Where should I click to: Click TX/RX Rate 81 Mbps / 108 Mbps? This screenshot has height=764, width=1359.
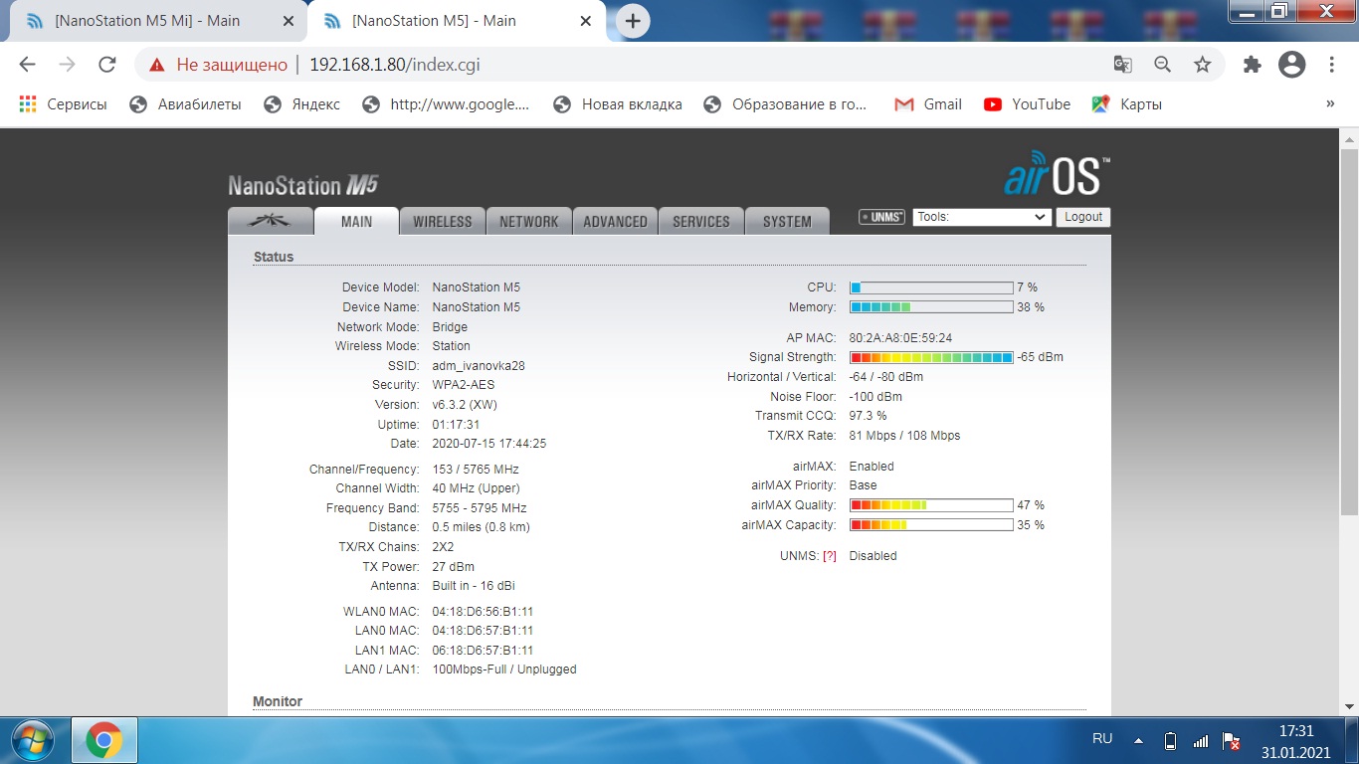(x=904, y=436)
